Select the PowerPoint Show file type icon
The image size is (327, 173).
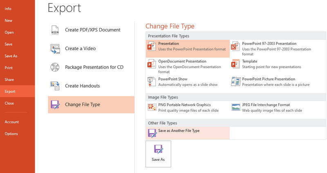point(152,82)
